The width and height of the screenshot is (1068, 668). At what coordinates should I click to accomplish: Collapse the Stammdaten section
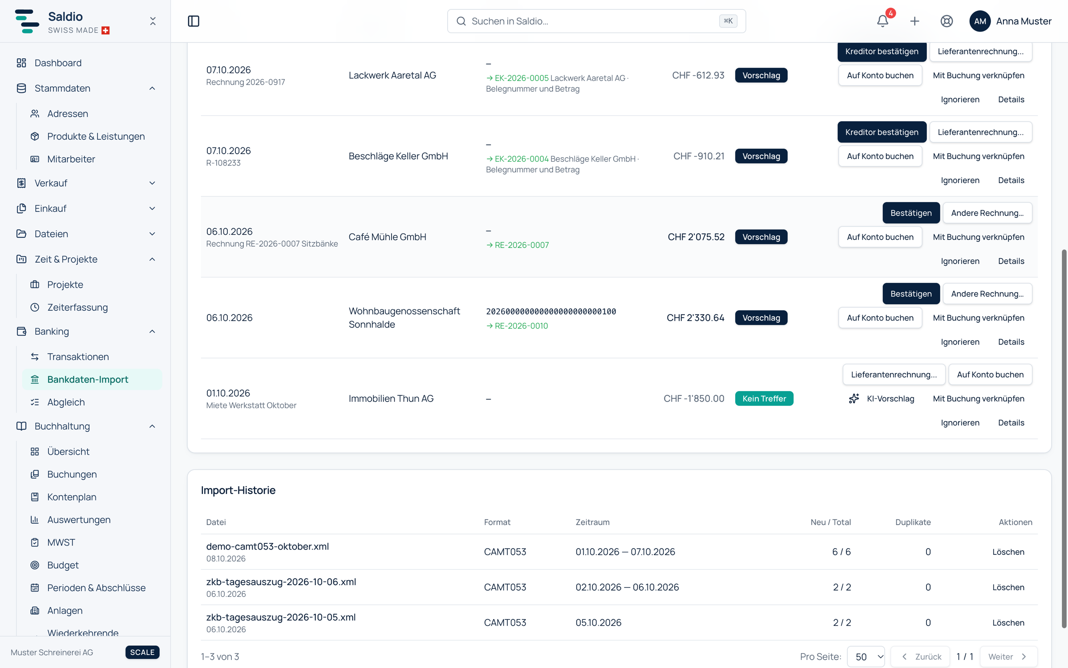click(x=152, y=88)
